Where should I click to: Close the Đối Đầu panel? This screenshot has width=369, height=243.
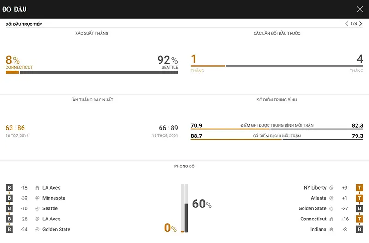pyautogui.click(x=360, y=9)
